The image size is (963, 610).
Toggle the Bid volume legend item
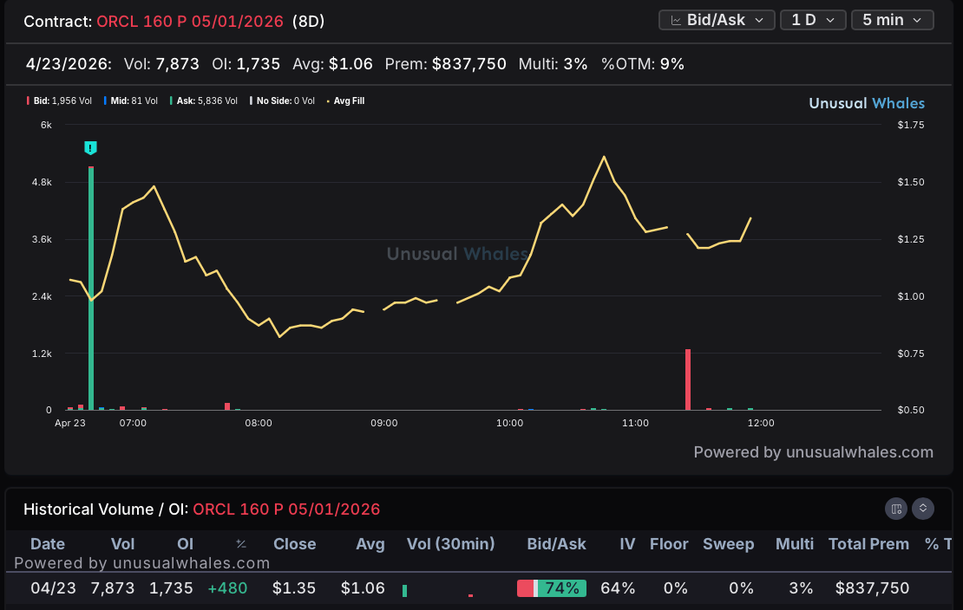click(59, 101)
